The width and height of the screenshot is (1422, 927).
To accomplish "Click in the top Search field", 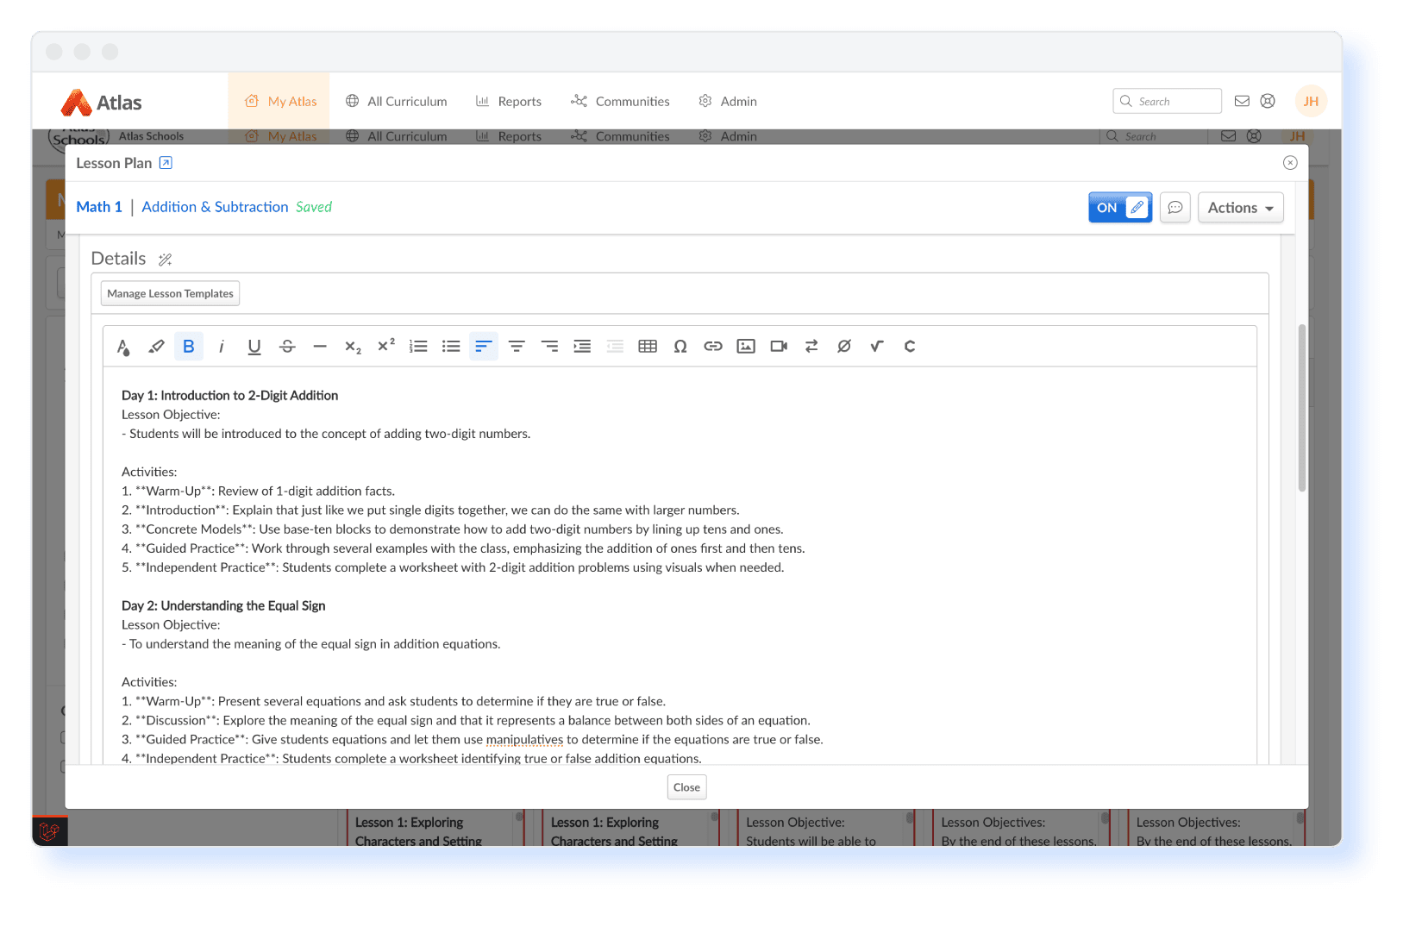I will point(1175,102).
